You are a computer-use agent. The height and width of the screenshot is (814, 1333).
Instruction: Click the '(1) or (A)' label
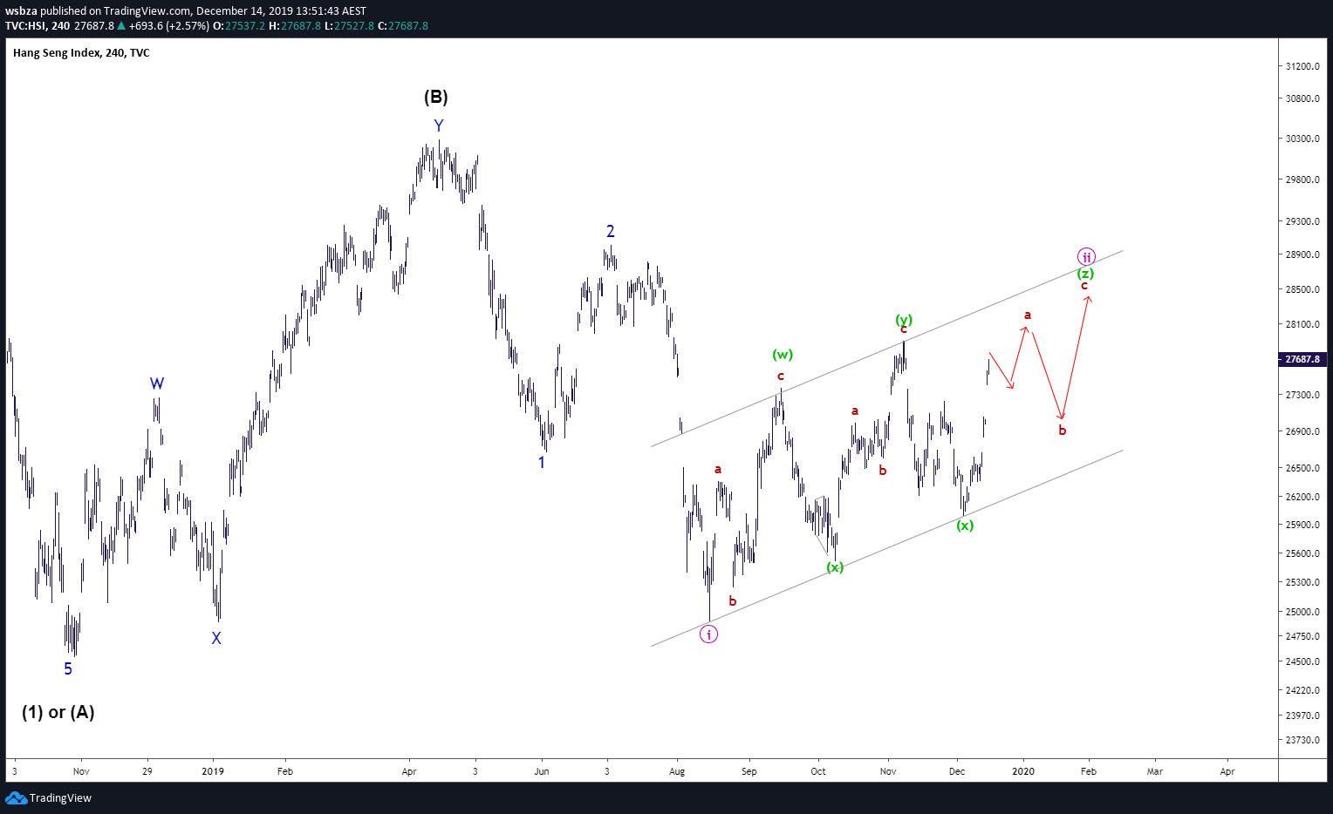(58, 712)
